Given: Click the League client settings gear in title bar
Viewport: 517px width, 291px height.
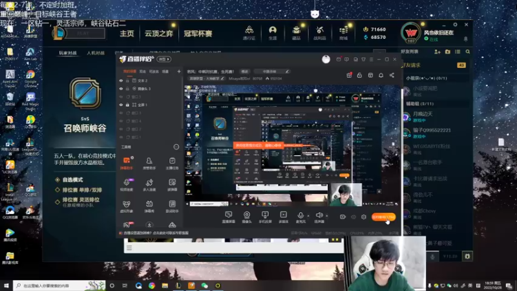Looking at the screenshot, I should coord(456,25).
